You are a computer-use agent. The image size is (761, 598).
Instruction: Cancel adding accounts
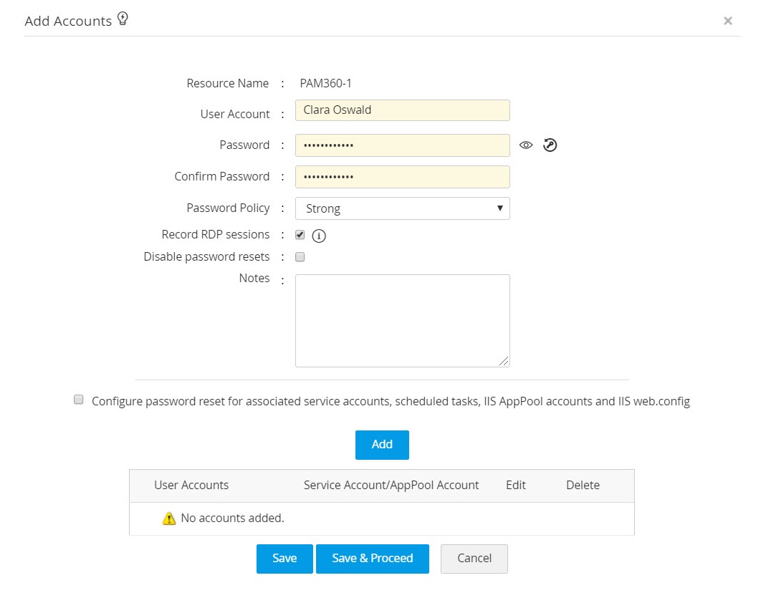pyautogui.click(x=474, y=559)
